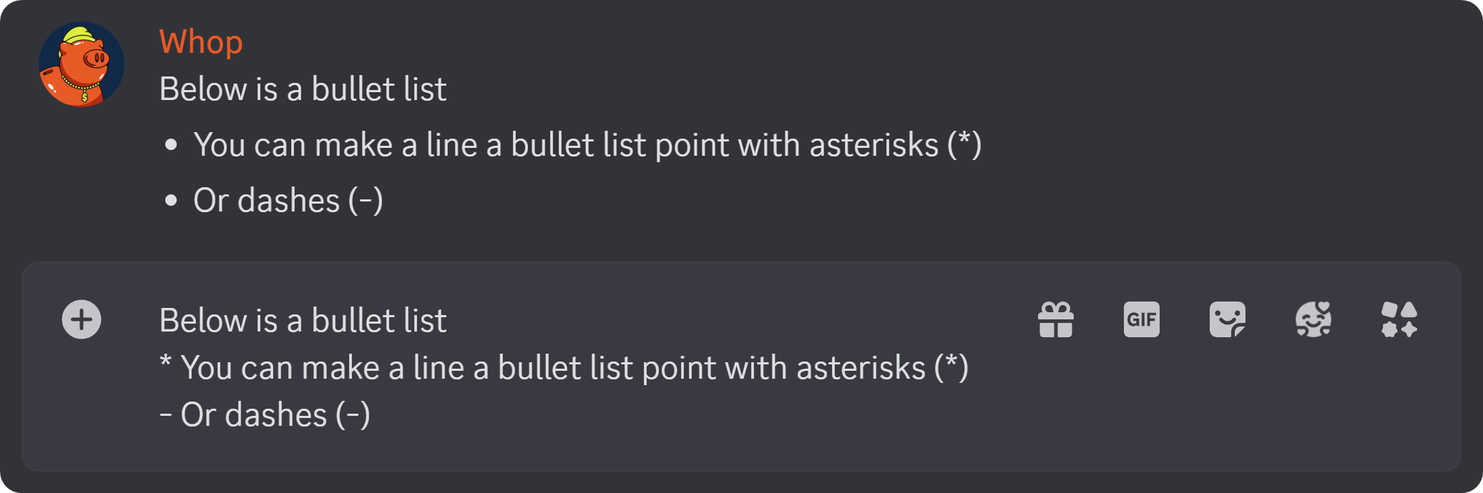Screen dimensions: 1483x493
Task: Click the 'Below is a bullet list' message
Action: (x=303, y=89)
